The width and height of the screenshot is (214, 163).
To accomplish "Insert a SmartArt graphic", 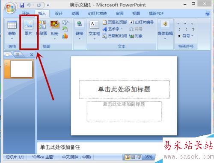I will click(65, 29).
